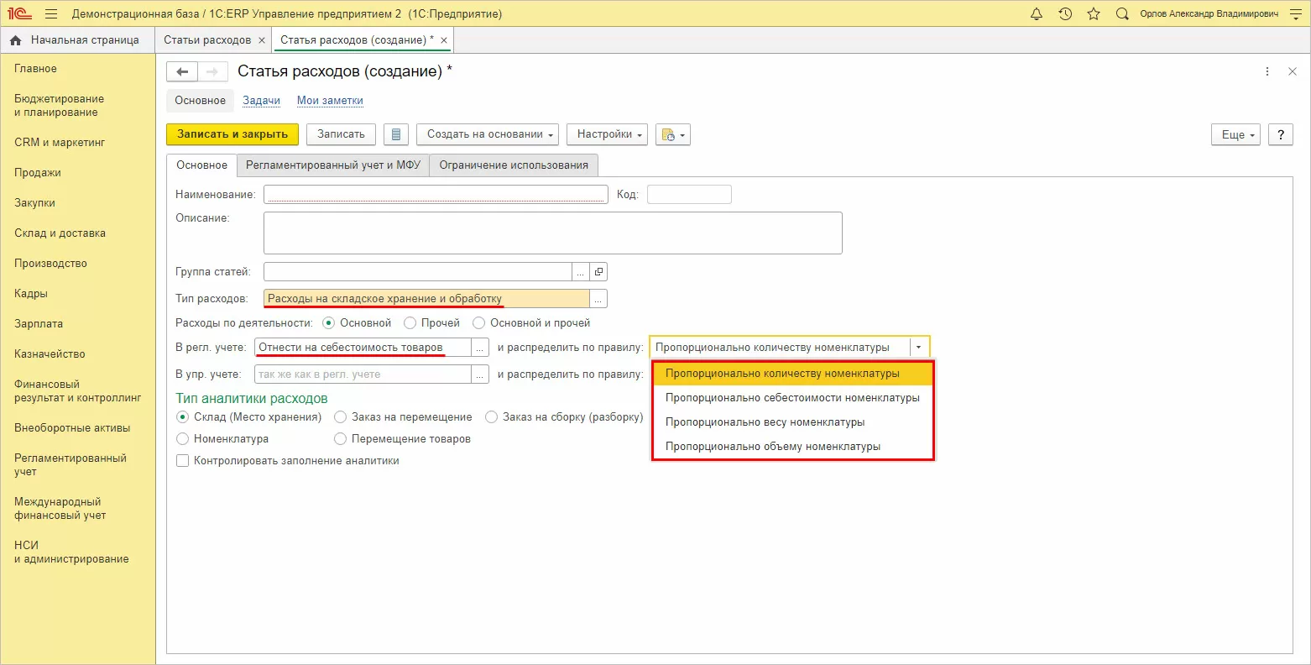Open the Склад и доставка section
Viewport: 1311px width, 665px height.
pyautogui.click(x=60, y=233)
